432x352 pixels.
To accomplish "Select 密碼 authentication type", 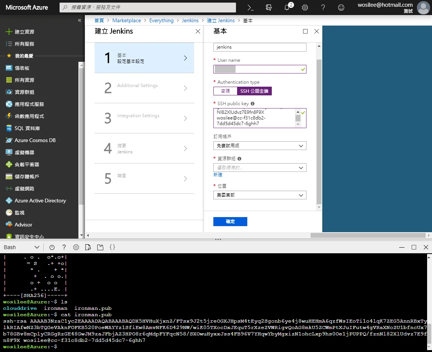I will [225, 91].
